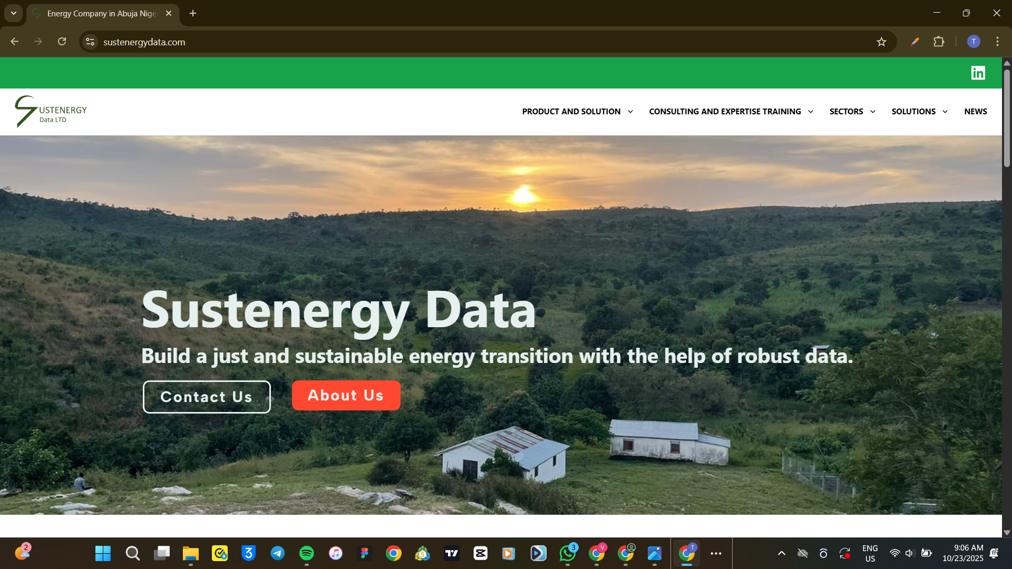The width and height of the screenshot is (1012, 569).
Task: Click the page's vertical scrollbar thumb
Action: 1007,119
